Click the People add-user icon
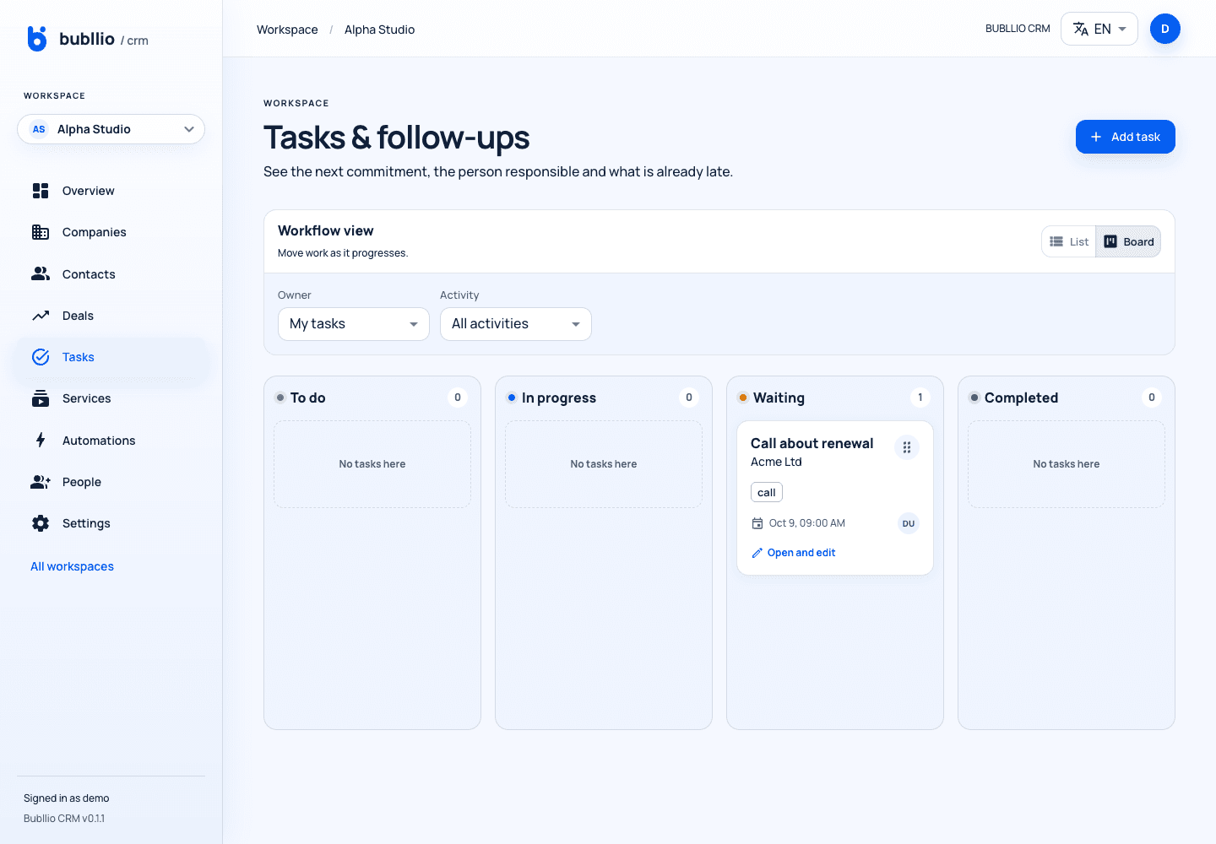Screen dimensions: 1216x844 (41, 482)
